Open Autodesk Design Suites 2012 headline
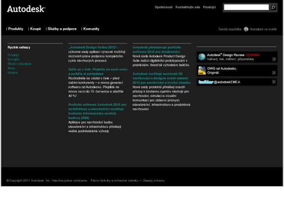Screen dimensions: 284x213 pyautogui.click(x=93, y=47)
